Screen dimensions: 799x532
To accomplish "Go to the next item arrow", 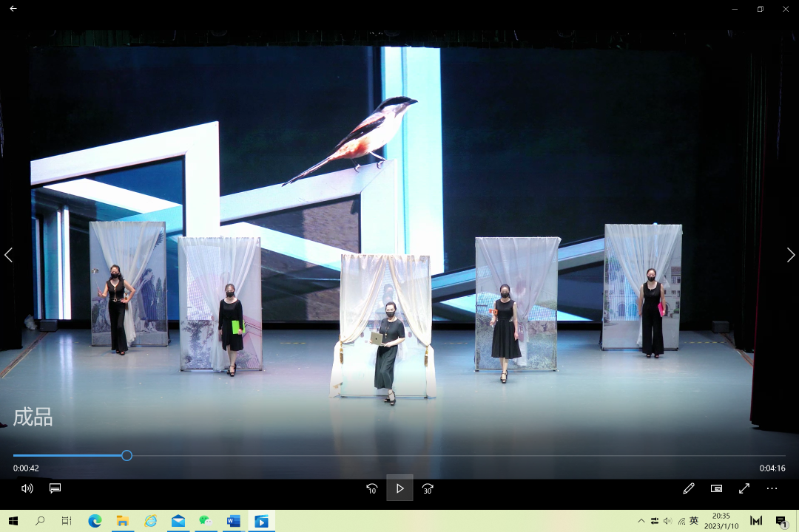I will pos(790,255).
